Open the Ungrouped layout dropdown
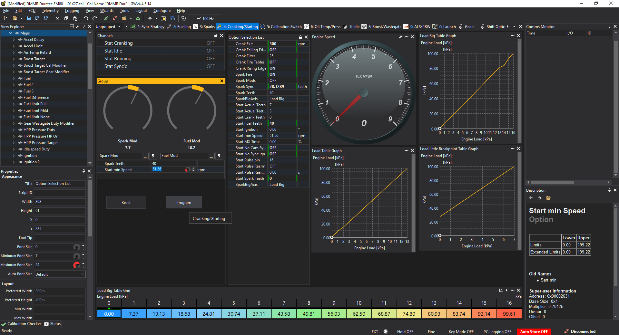 tap(108, 27)
